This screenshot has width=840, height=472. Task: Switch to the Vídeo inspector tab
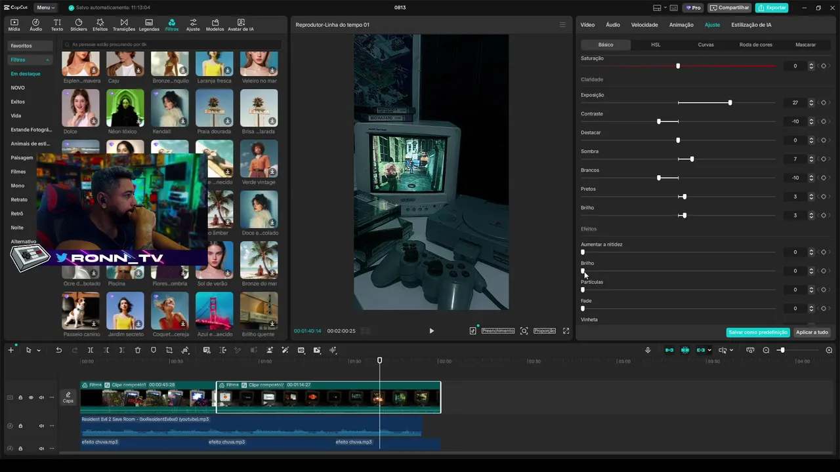[x=587, y=25]
